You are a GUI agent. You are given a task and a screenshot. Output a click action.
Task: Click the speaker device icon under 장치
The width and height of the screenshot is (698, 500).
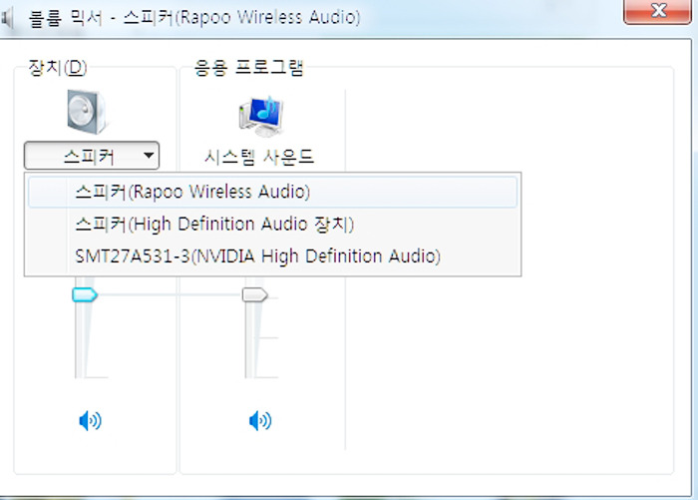(88, 112)
